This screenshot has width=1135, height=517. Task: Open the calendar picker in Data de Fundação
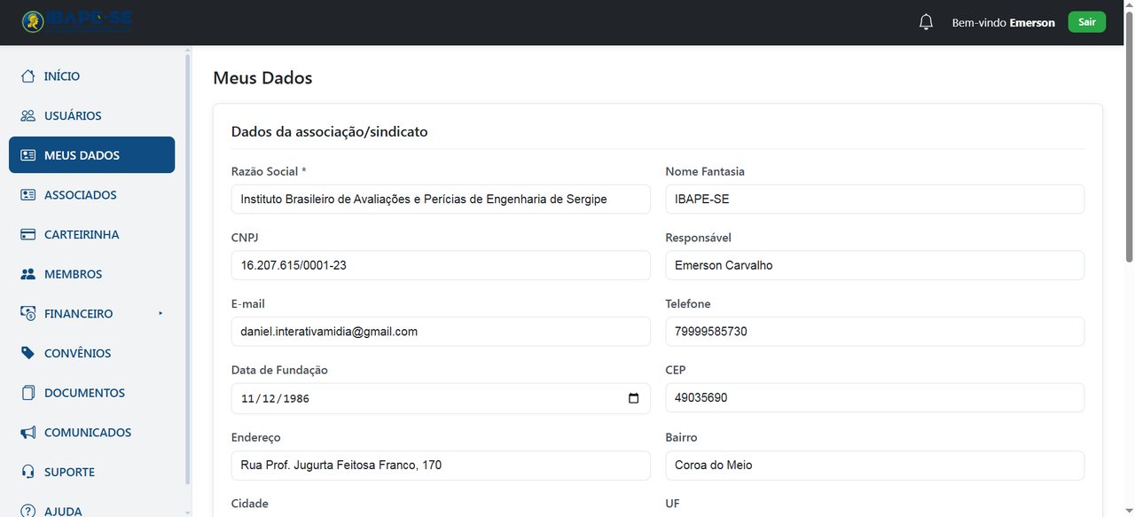point(633,398)
